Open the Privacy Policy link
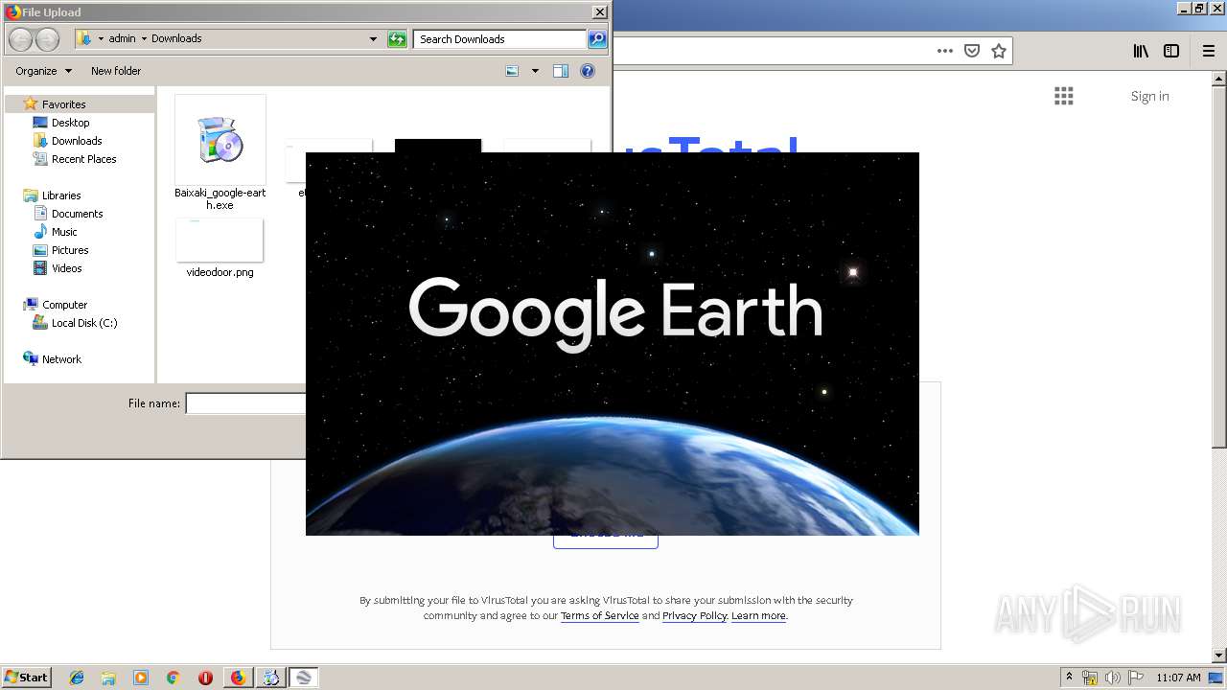 695,616
